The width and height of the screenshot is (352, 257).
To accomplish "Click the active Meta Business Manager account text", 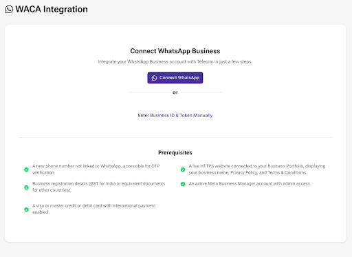I will pos(250,184).
